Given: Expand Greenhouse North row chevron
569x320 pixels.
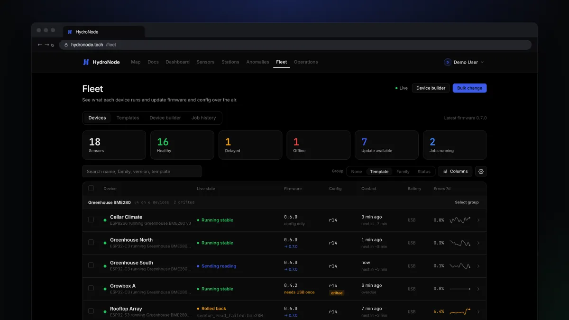Looking at the screenshot, I should coord(478,243).
